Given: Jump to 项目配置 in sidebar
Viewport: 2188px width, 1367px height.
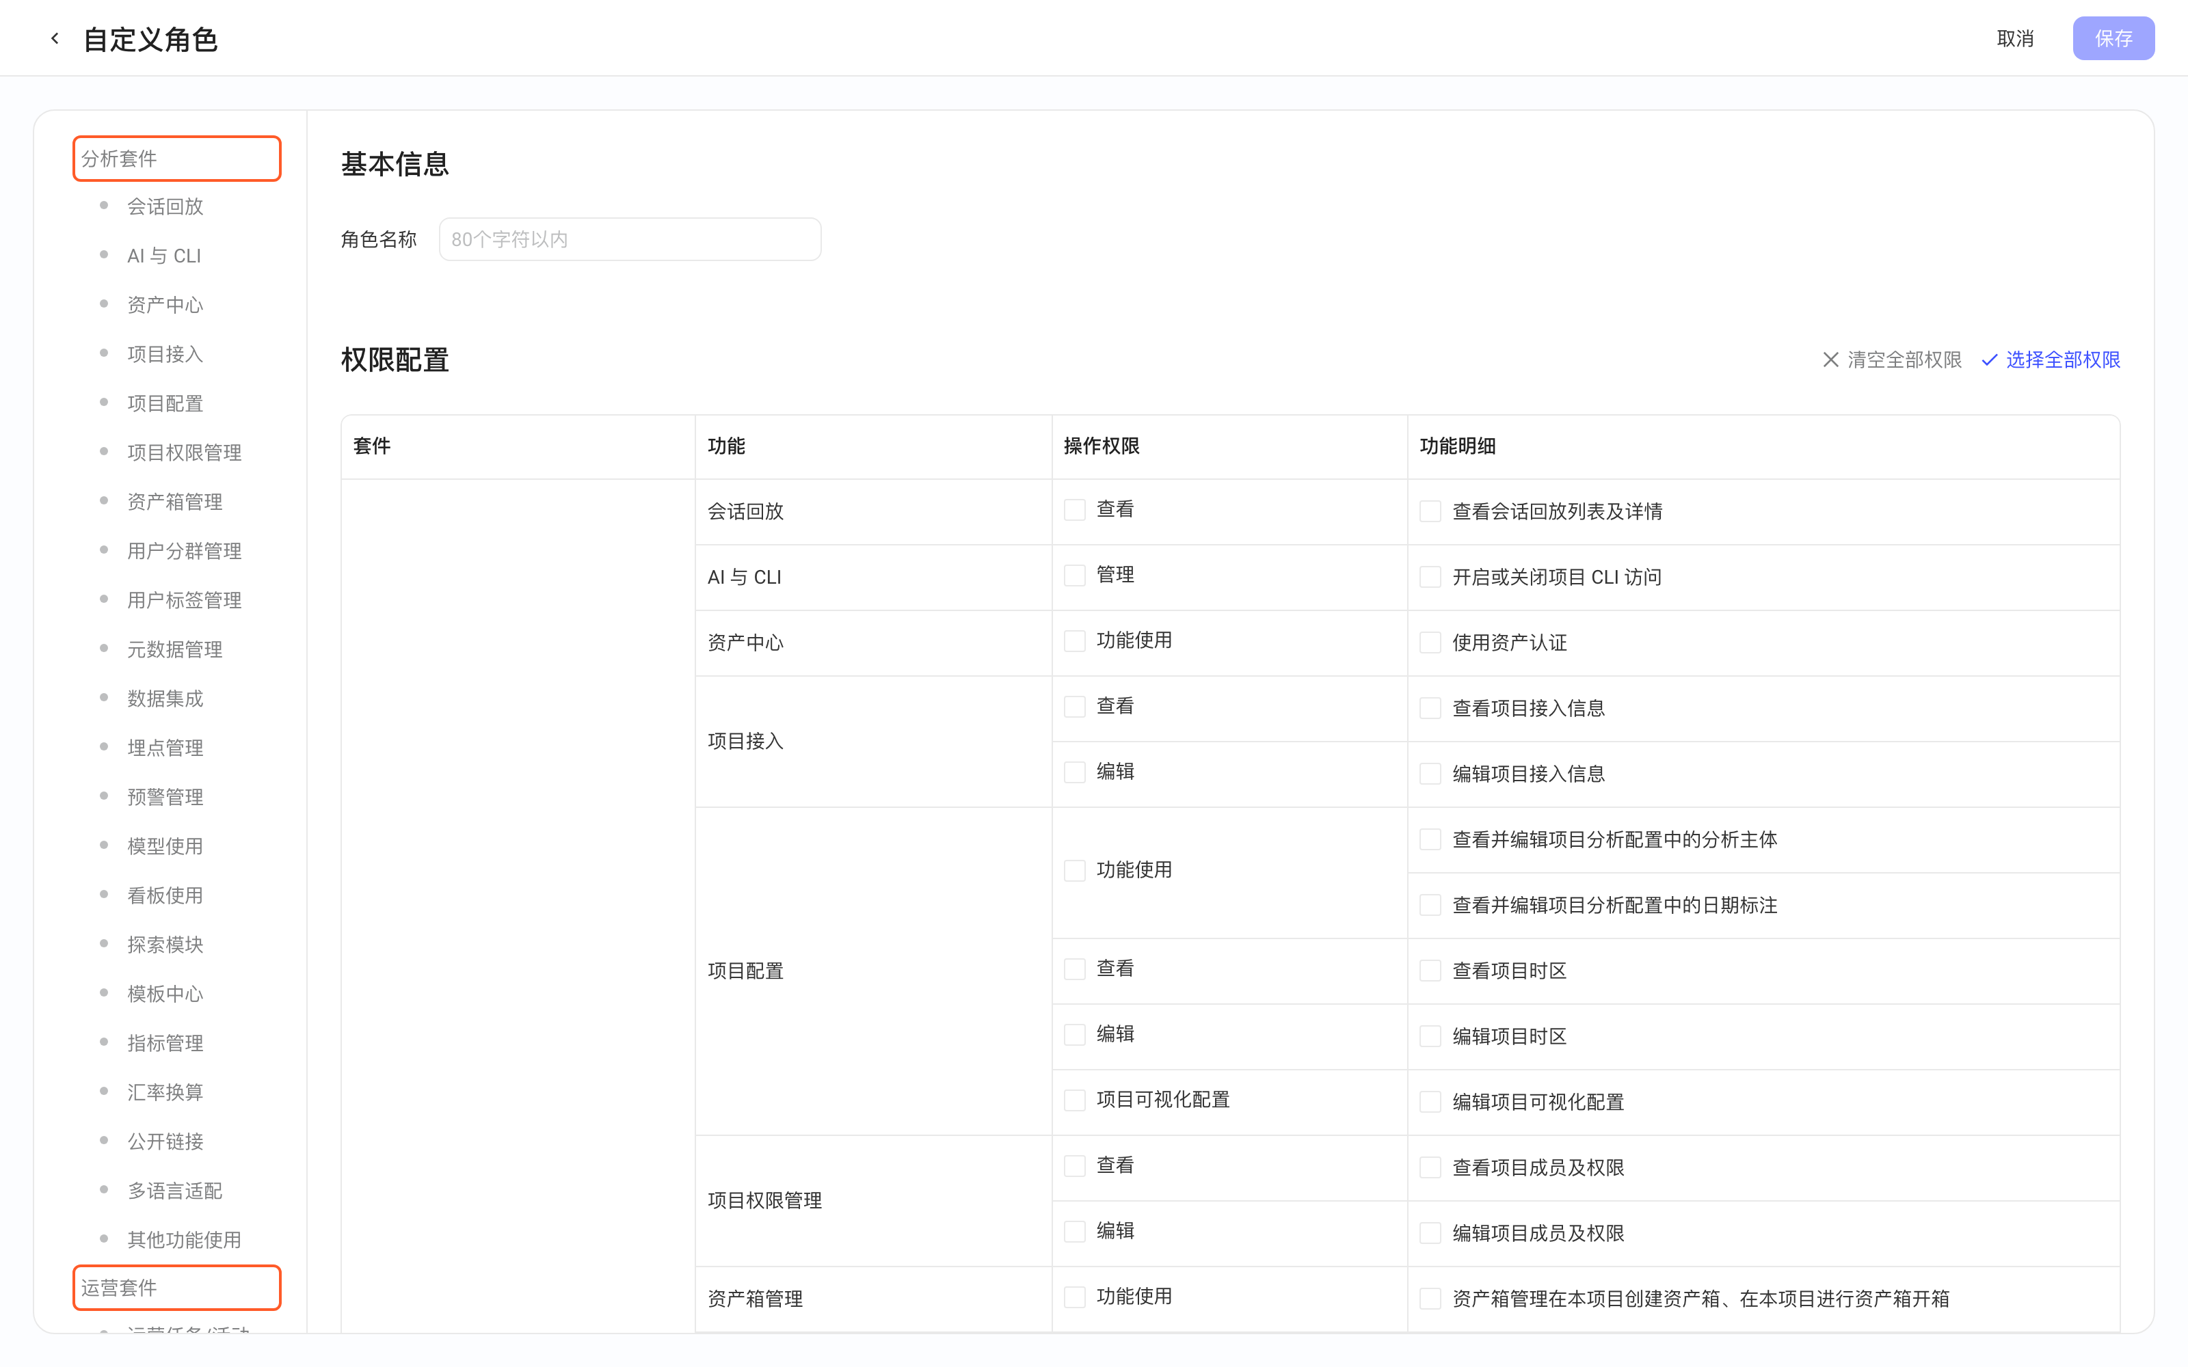Looking at the screenshot, I should coord(165,403).
